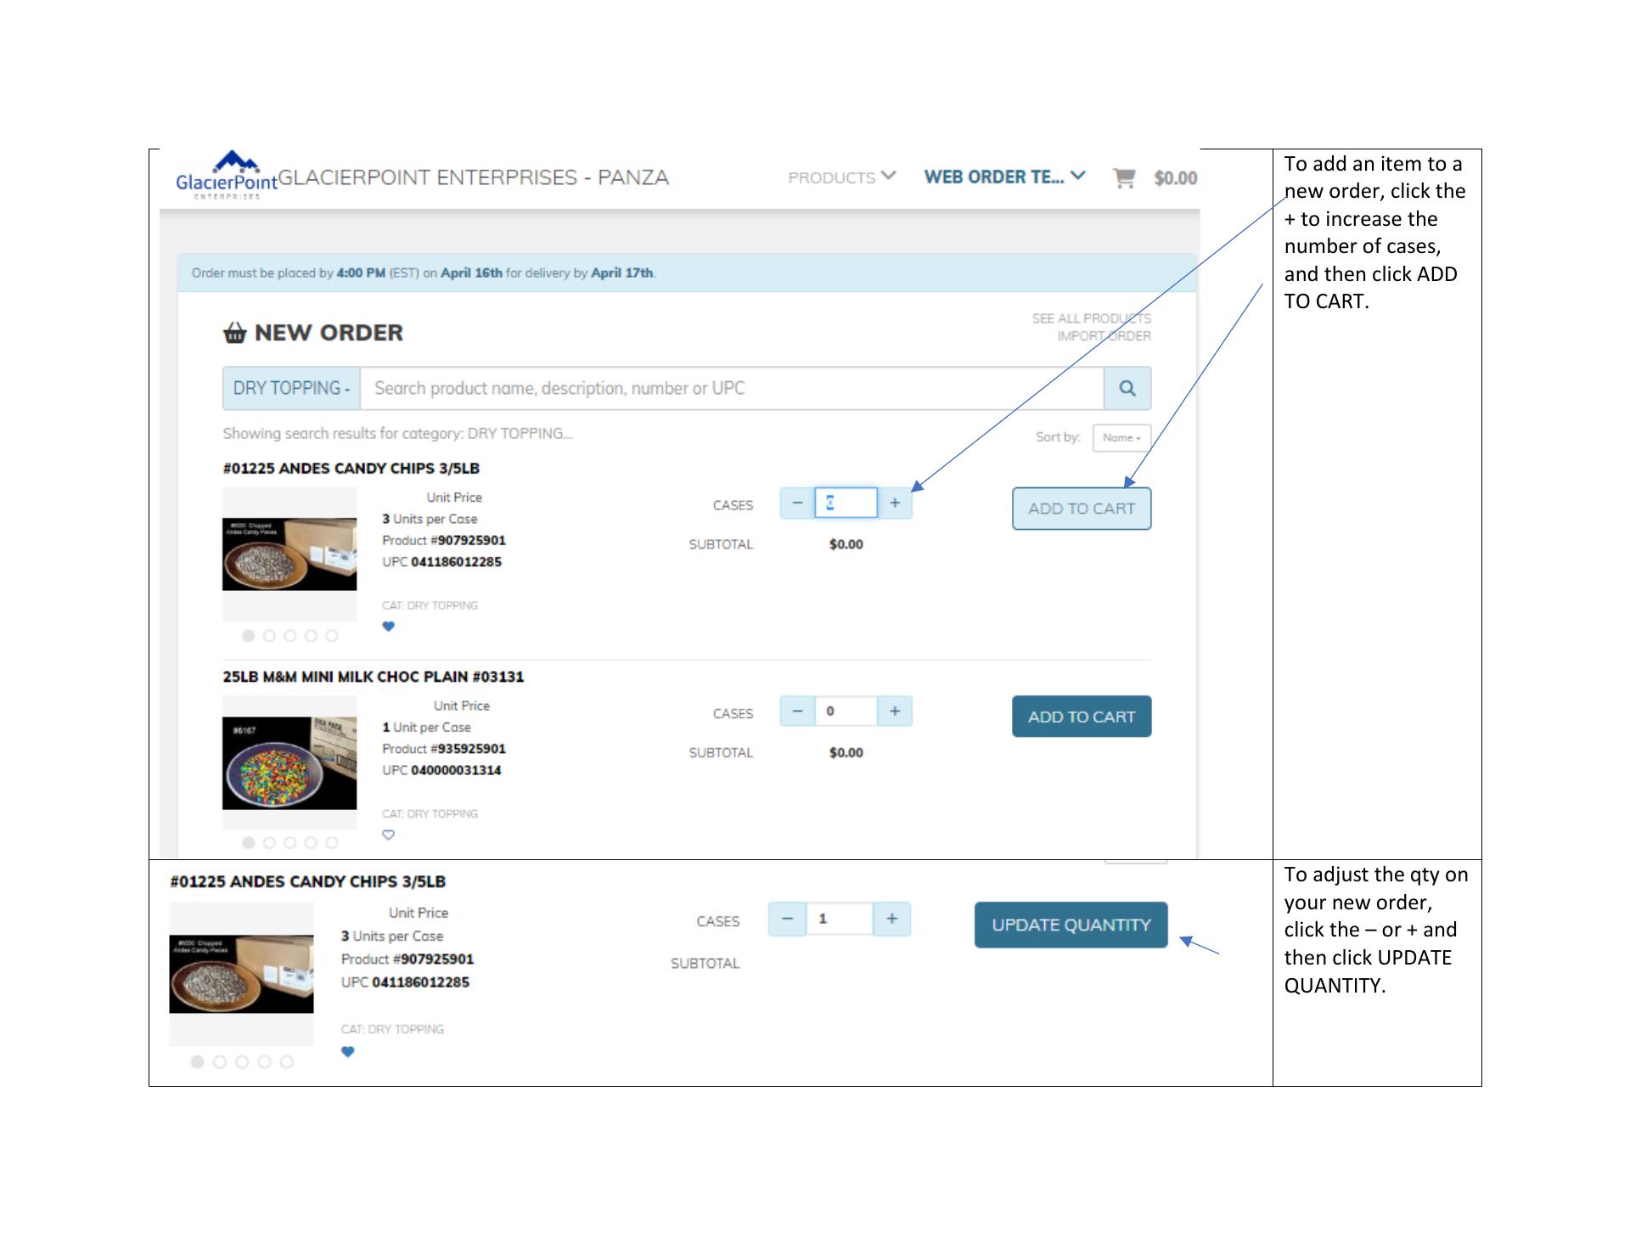Expand the WEB ORDER TE... menu
The width and height of the screenshot is (1630, 1260).
(1003, 177)
